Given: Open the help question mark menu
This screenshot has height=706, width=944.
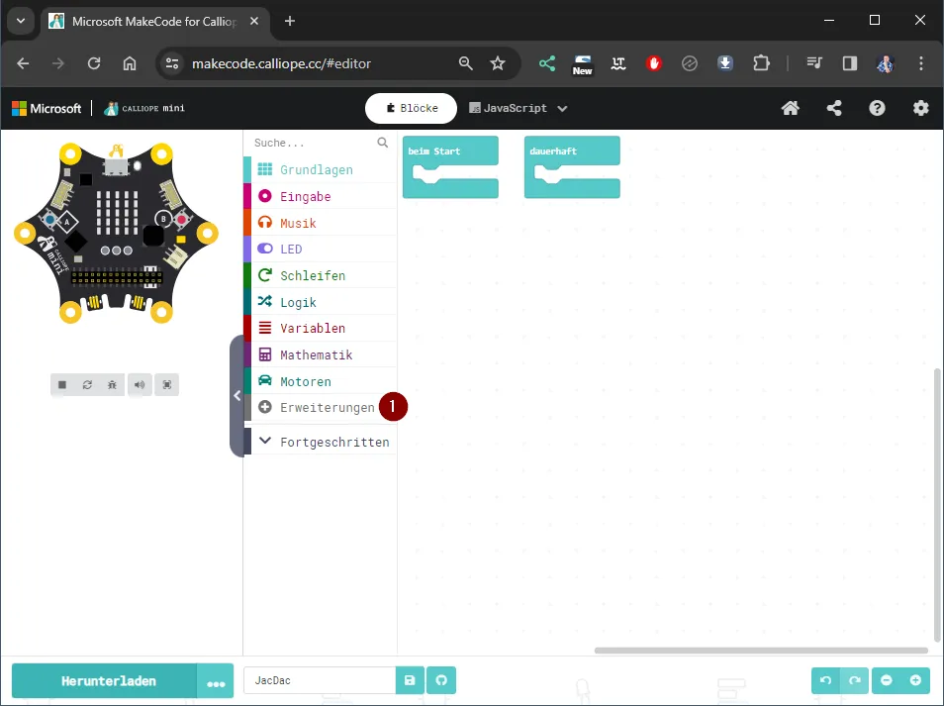Looking at the screenshot, I should click(878, 109).
